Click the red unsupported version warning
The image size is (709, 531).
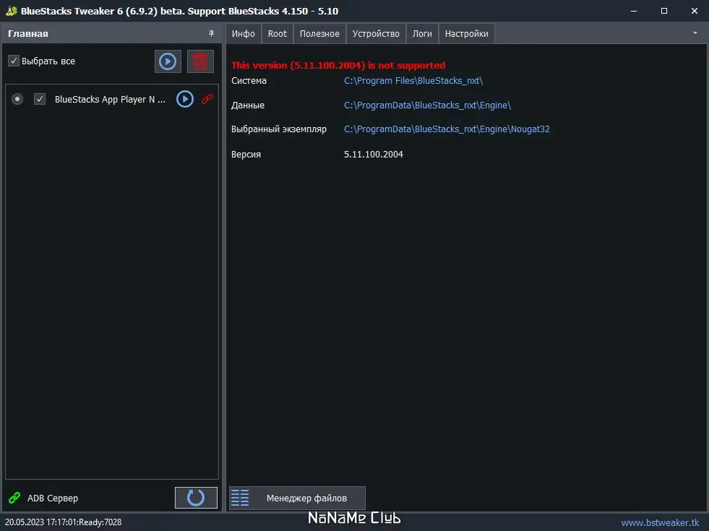coord(338,66)
